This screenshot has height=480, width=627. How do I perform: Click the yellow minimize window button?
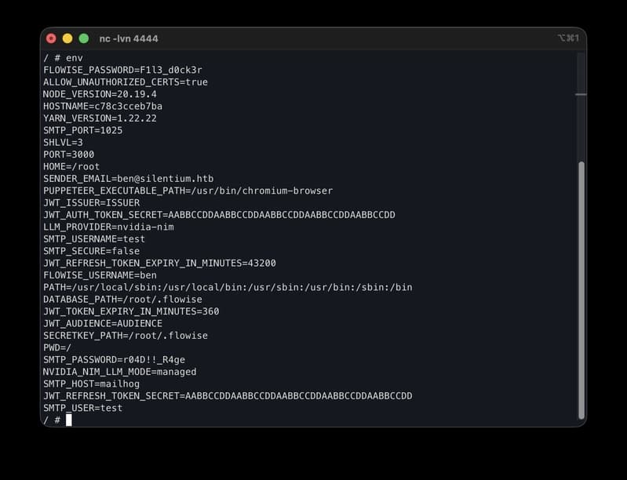click(67, 38)
